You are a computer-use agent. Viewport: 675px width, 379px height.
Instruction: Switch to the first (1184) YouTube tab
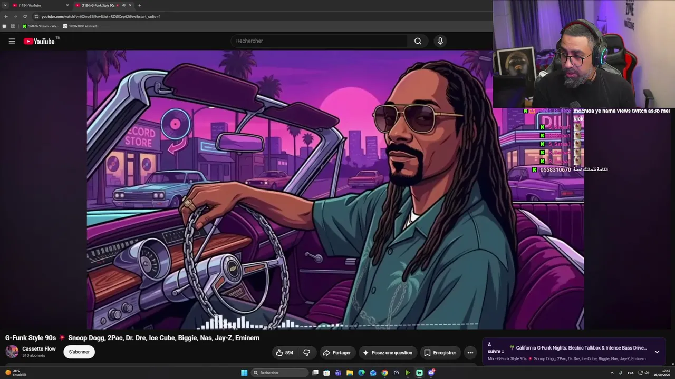[x=41, y=5]
